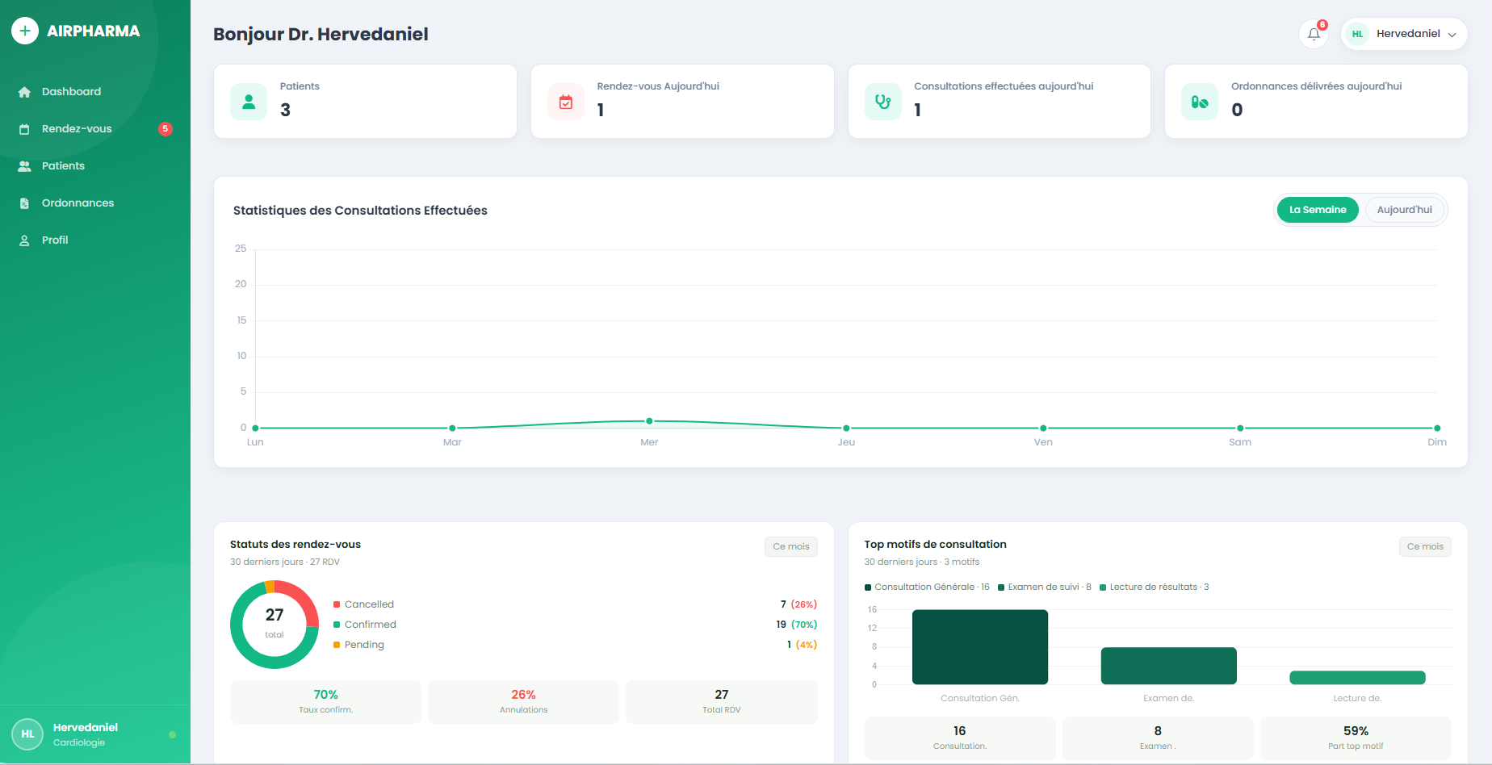Click the Rendez-vous Aujourd'hui calendar check icon
This screenshot has width=1492, height=765.
(566, 102)
